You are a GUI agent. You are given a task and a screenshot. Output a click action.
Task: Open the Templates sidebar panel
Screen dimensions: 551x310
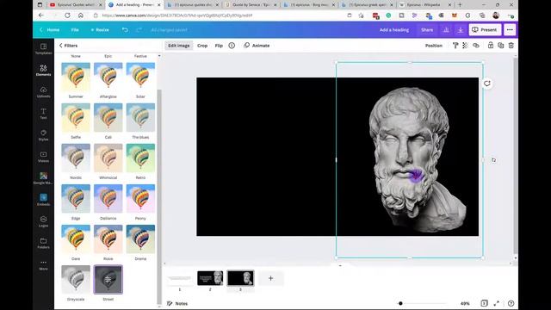[43, 49]
